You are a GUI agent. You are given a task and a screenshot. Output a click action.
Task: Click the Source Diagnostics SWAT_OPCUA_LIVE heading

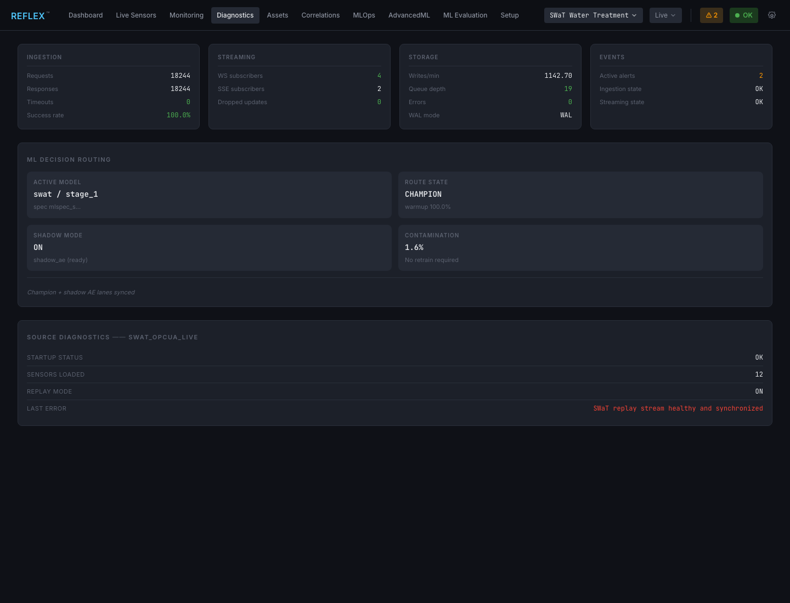coord(112,337)
